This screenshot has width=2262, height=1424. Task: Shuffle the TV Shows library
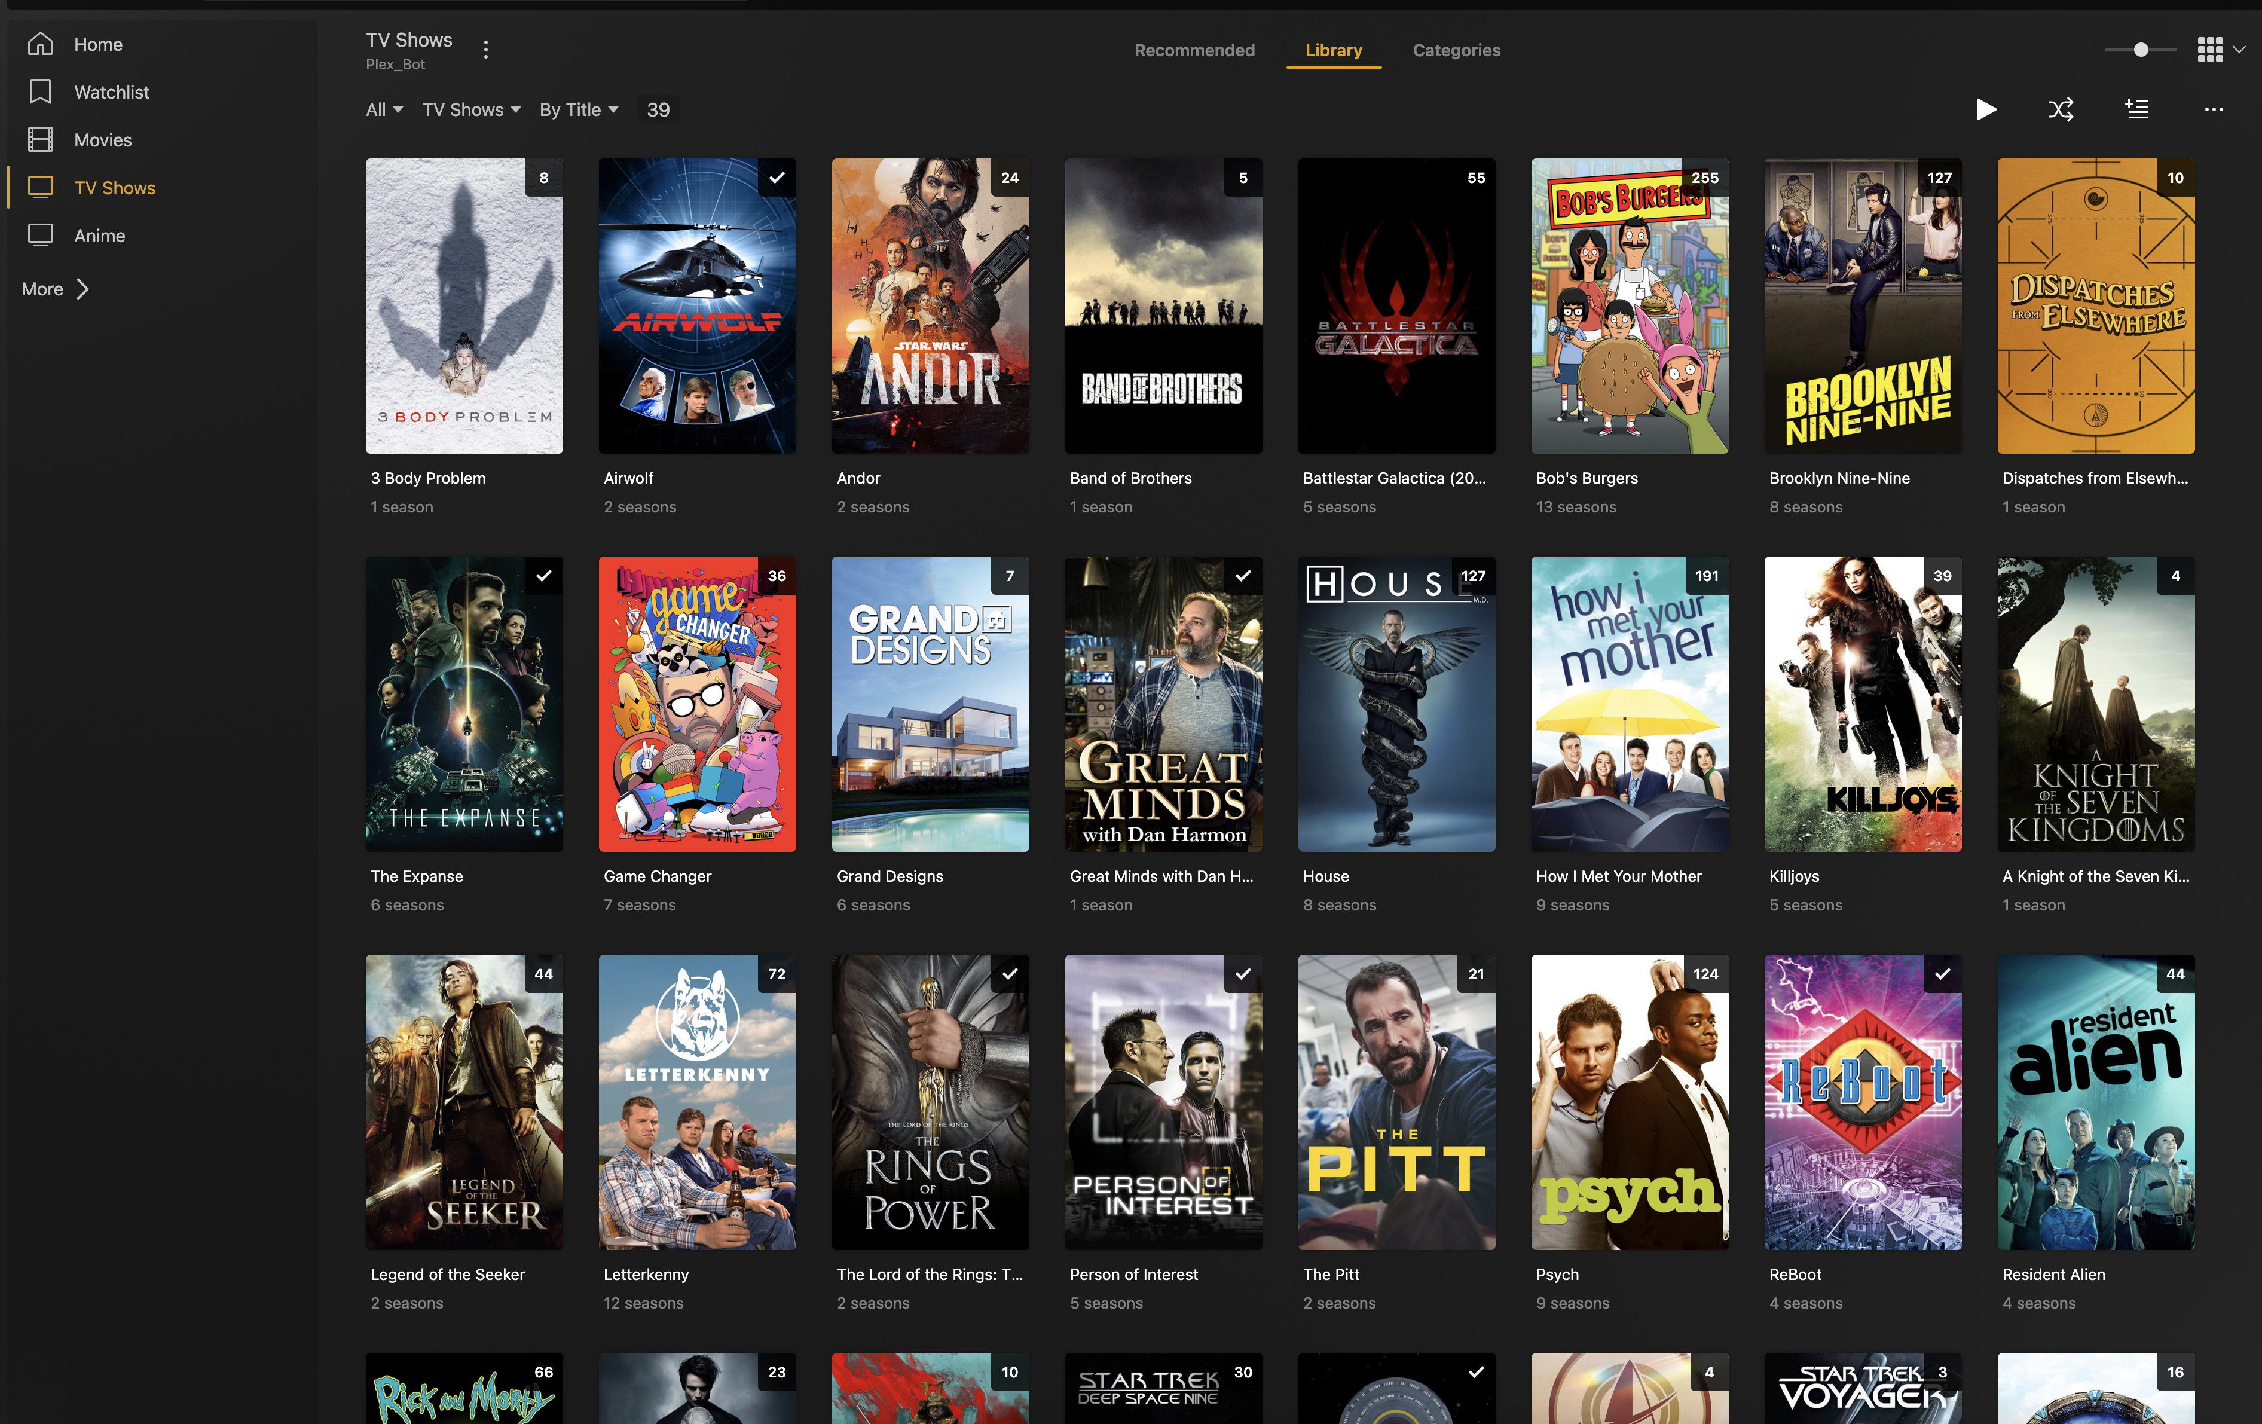click(x=2060, y=110)
